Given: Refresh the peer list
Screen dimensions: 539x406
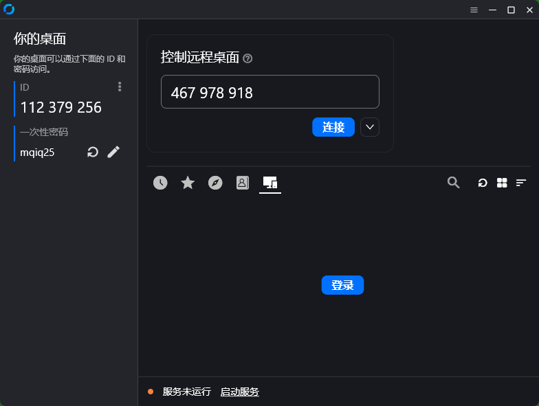Looking at the screenshot, I should (483, 183).
